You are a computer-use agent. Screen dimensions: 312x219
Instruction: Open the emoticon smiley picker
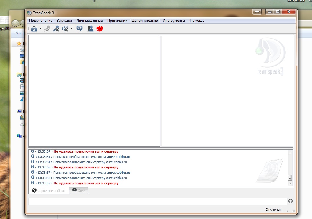[x=290, y=201]
